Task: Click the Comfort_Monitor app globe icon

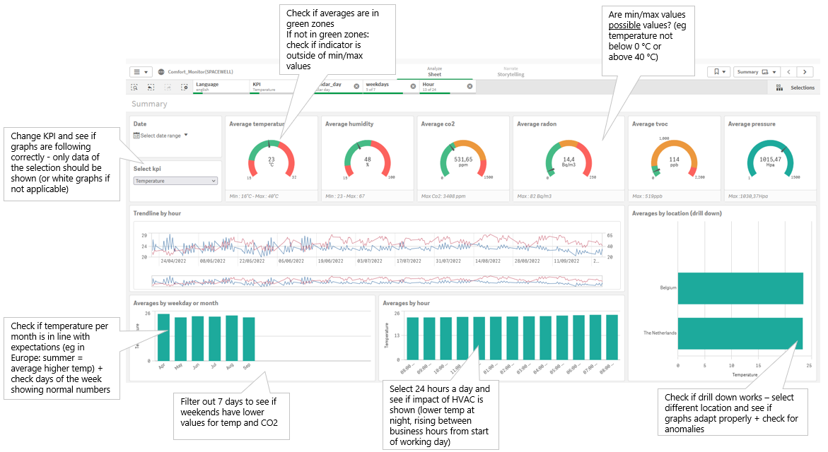Action: pos(161,72)
